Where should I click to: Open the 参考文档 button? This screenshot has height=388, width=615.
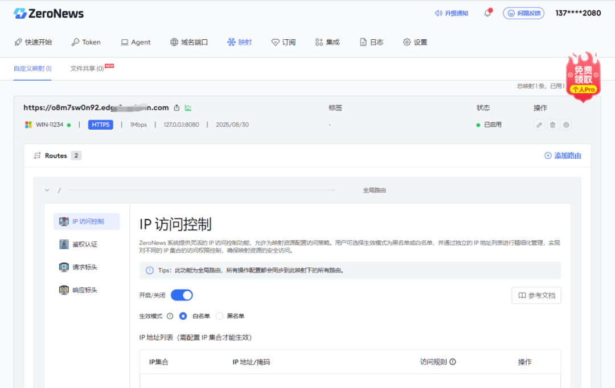pyautogui.click(x=536, y=295)
